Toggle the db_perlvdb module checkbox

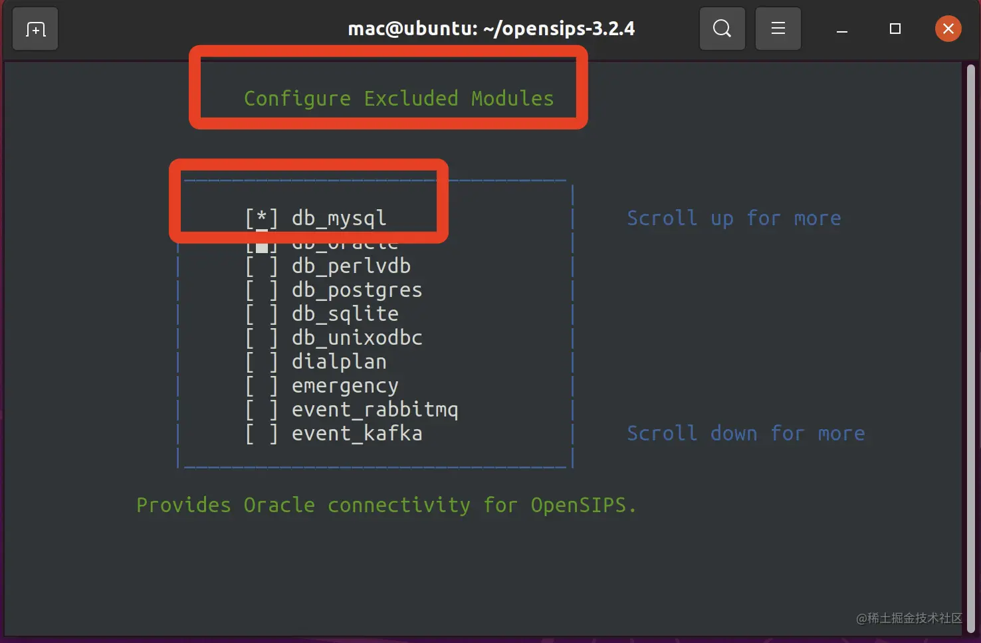click(x=262, y=266)
